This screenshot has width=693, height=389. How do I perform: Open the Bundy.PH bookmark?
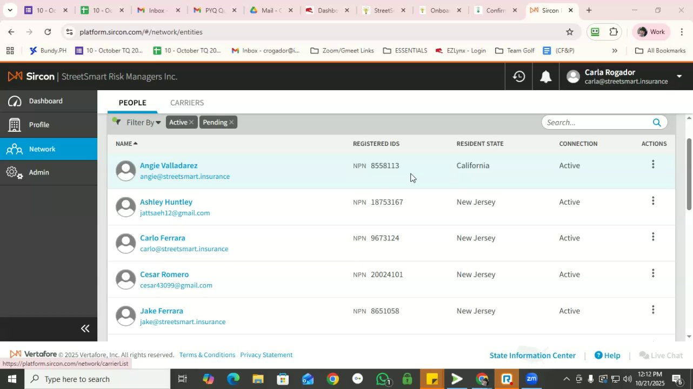pyautogui.click(x=49, y=51)
